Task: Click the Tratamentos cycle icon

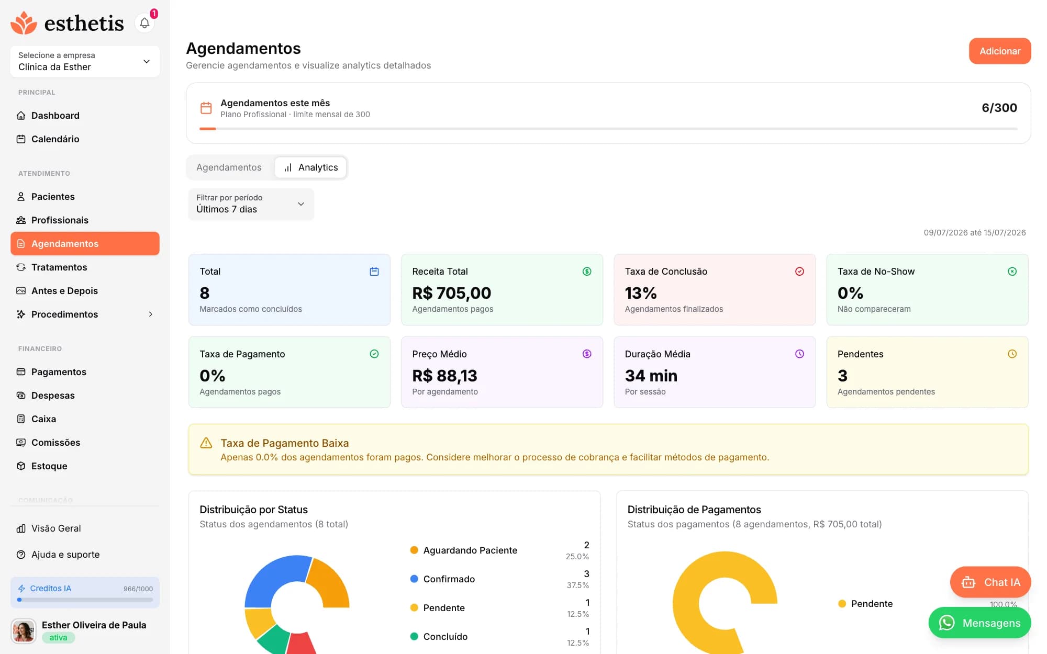Action: [x=21, y=267]
